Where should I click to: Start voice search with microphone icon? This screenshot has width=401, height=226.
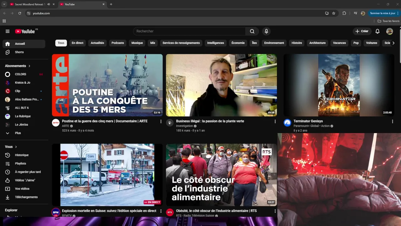(x=266, y=31)
